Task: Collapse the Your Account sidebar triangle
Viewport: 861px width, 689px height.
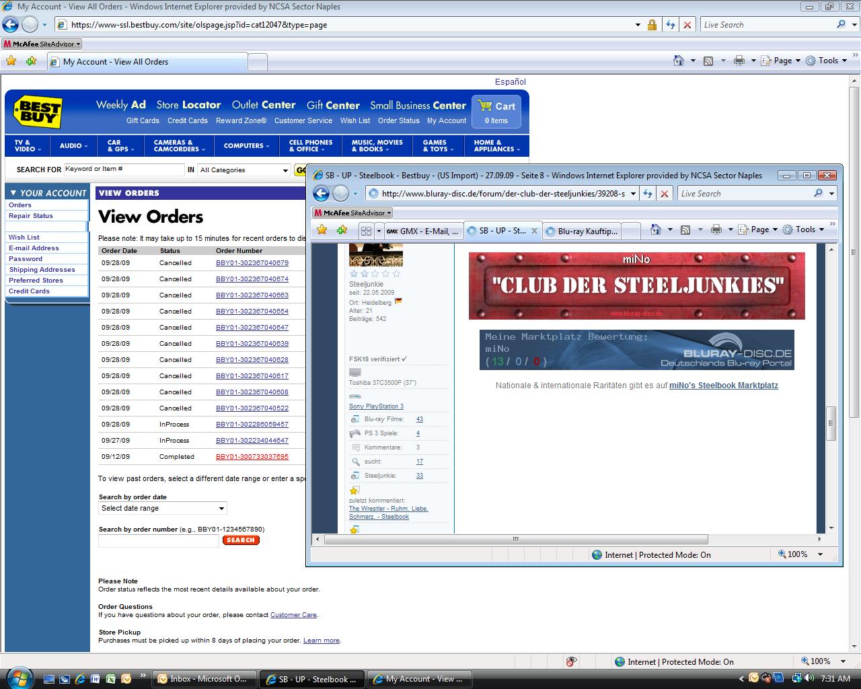Action: pyautogui.click(x=13, y=193)
